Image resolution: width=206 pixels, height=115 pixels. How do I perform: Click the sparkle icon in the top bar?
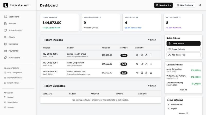200,5
